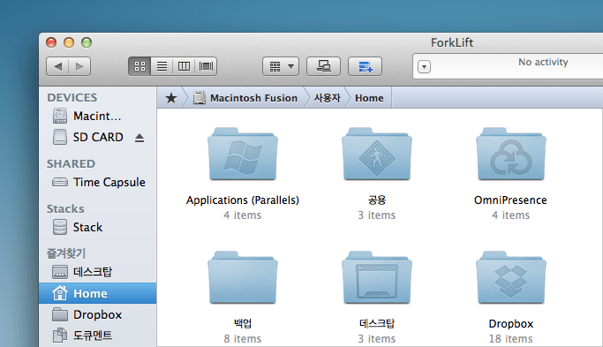Select SD CARD in sidebar

[98, 137]
